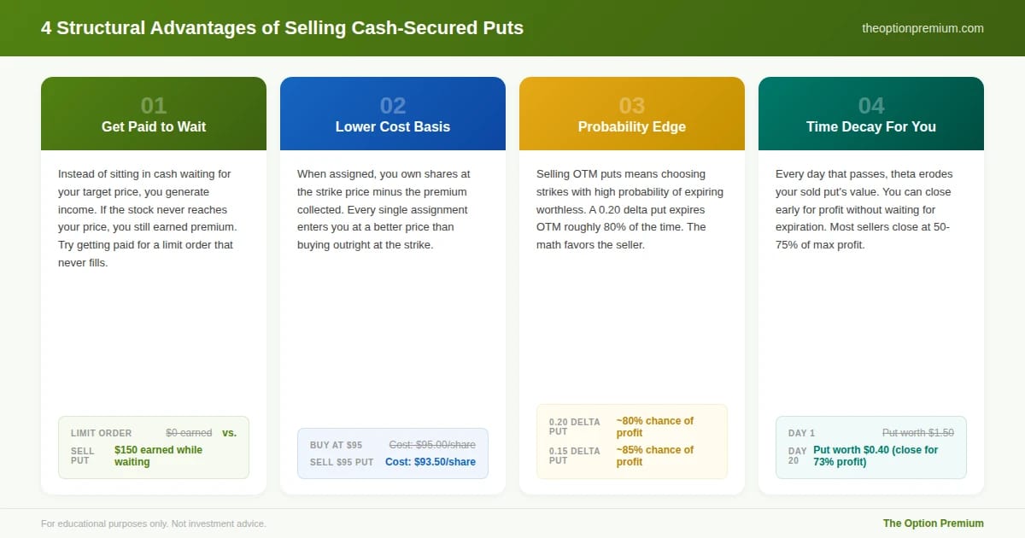
Task: Click the ~85% chance of profit text
Action: pos(655,456)
